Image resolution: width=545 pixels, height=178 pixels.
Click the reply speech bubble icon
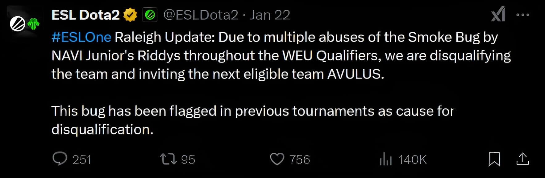click(60, 159)
